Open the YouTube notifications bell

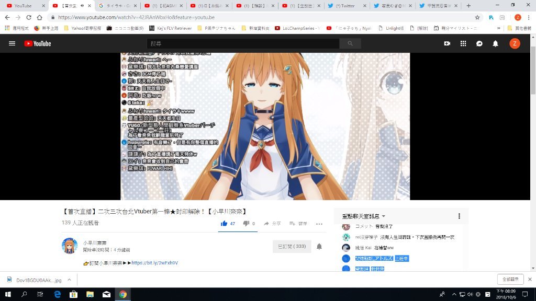pos(495,44)
